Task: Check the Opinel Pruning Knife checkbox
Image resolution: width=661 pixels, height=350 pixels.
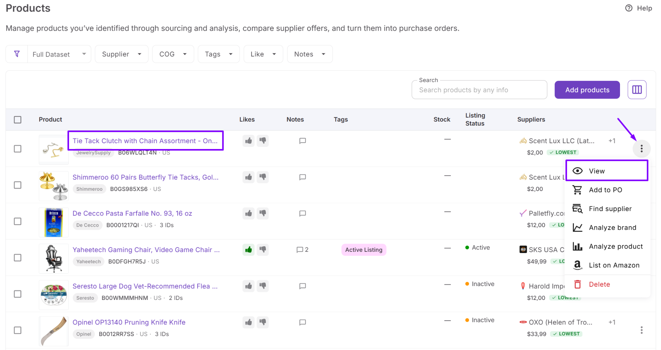Action: click(x=18, y=330)
